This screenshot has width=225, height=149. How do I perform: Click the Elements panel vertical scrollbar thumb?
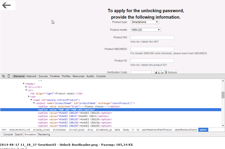pyautogui.click(x=223, y=94)
